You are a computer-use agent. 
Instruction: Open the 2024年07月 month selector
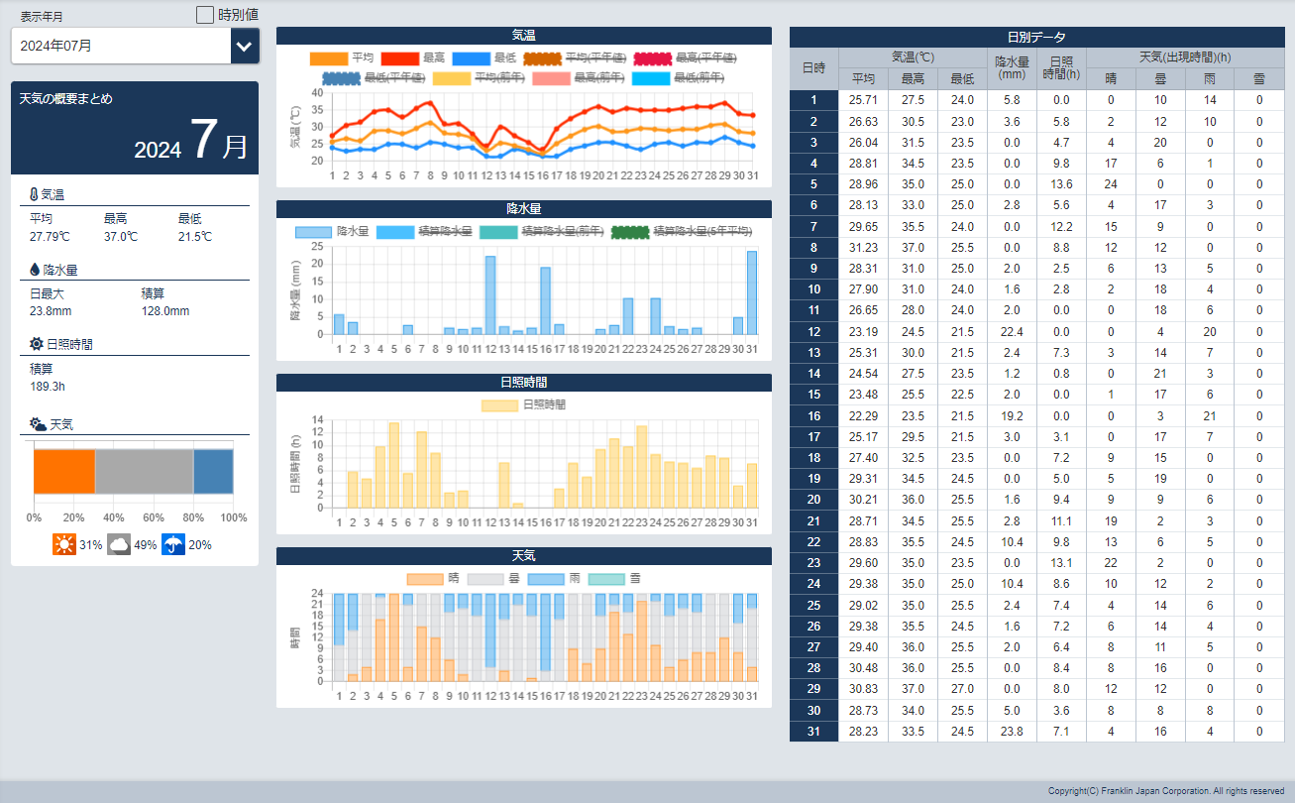[121, 46]
